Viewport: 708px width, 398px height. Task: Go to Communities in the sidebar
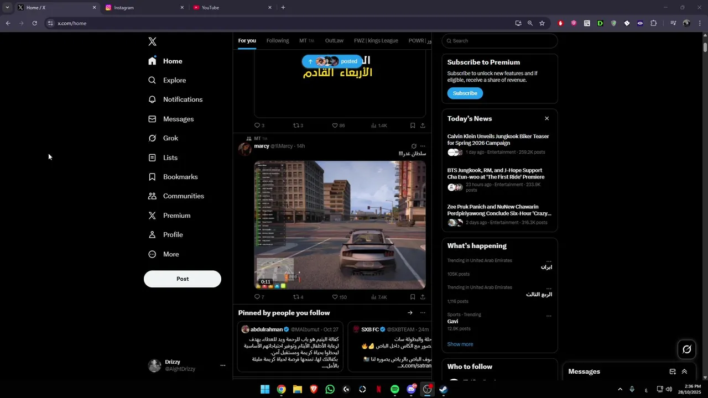point(176,196)
